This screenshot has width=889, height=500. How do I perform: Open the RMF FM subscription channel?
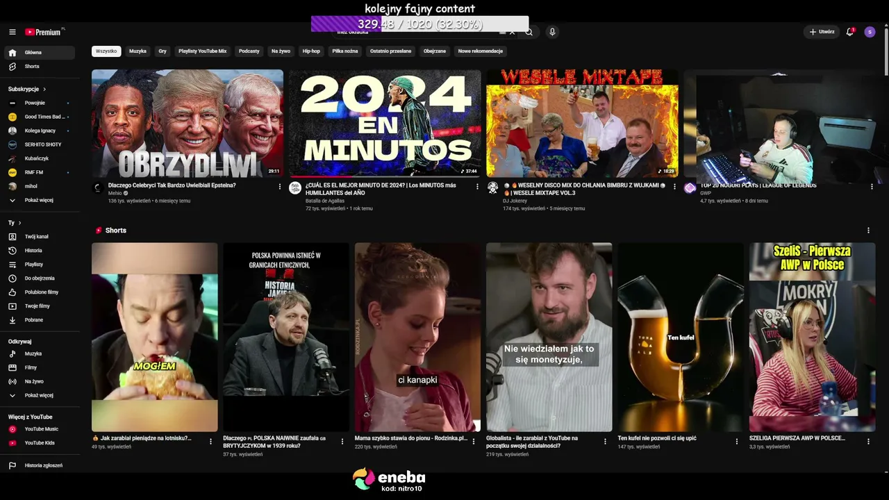[39, 172]
